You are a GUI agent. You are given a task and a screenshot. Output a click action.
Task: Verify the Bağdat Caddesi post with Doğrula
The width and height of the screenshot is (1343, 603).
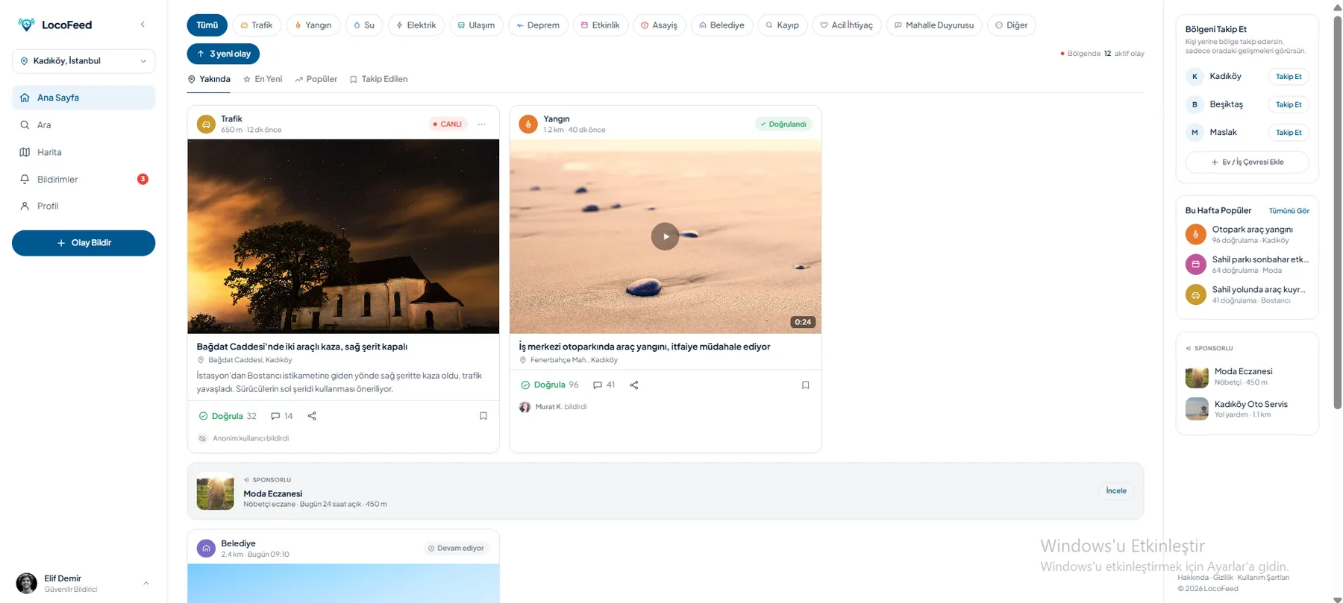[x=228, y=416]
